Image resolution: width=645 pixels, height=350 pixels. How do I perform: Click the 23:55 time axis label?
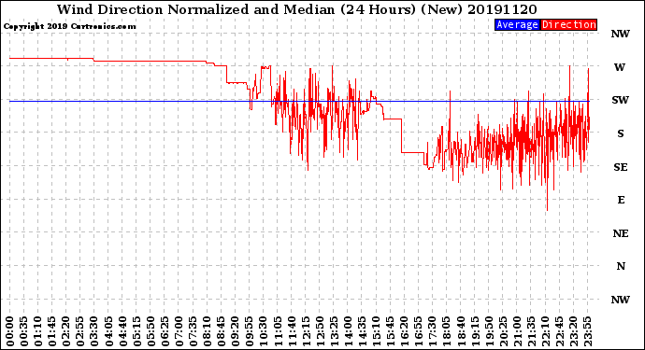[x=587, y=331]
